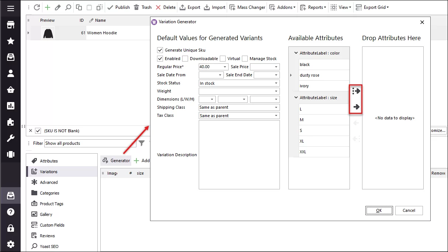Click the puzzle-piece plugins icon in sidebar
Viewport: 448px width, 252px height.
point(10,122)
